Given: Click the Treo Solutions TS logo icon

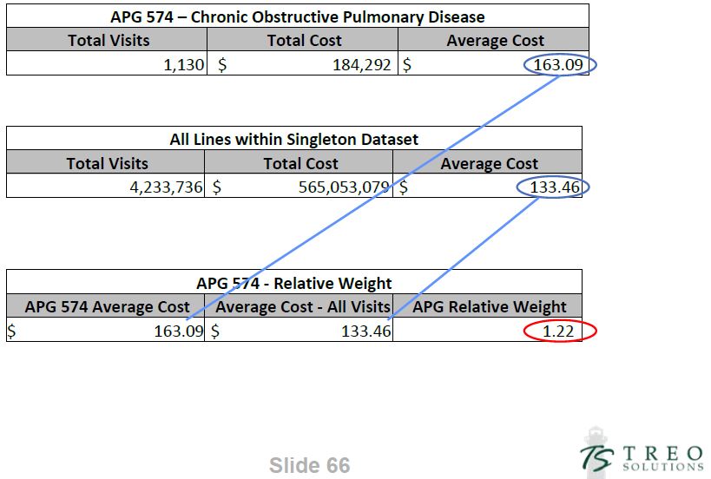Looking at the screenshot, I should 599,456.
